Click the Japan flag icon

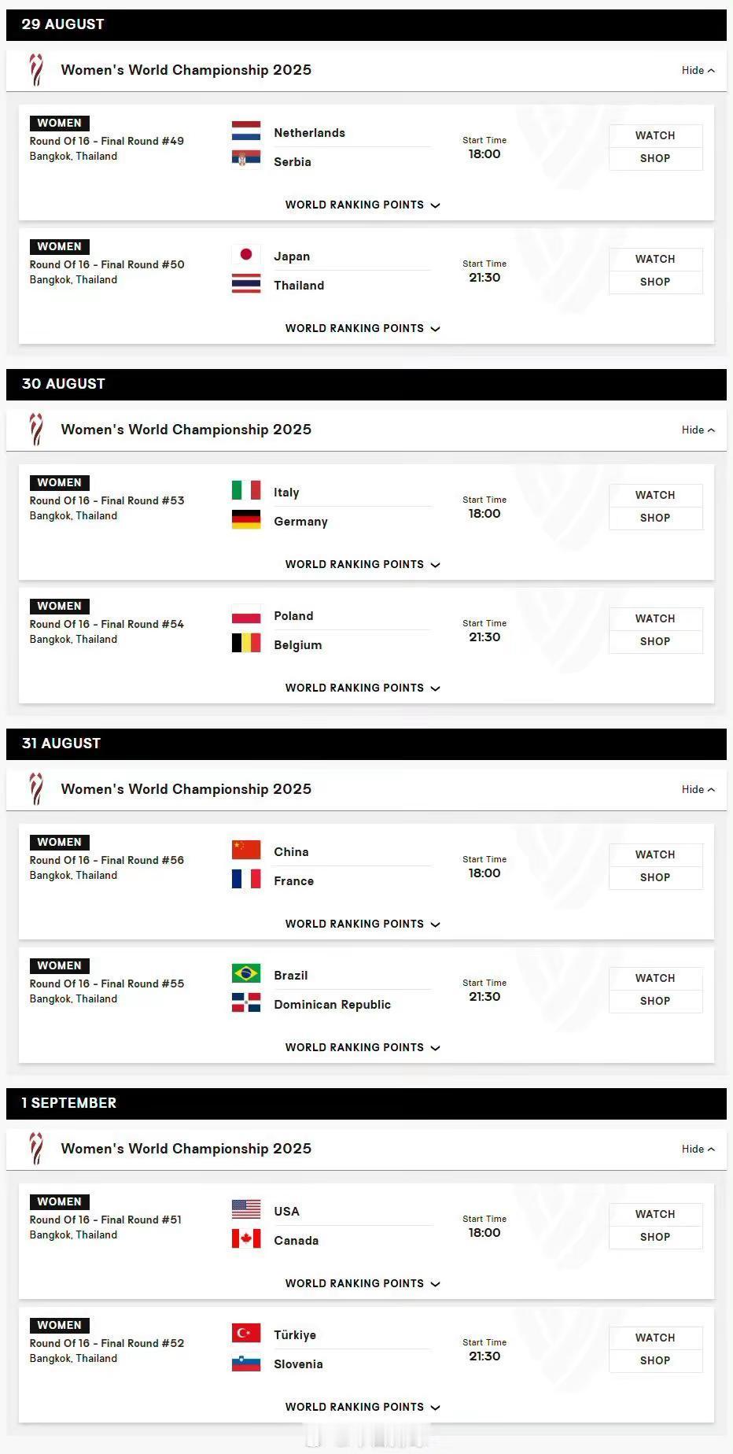point(246,254)
